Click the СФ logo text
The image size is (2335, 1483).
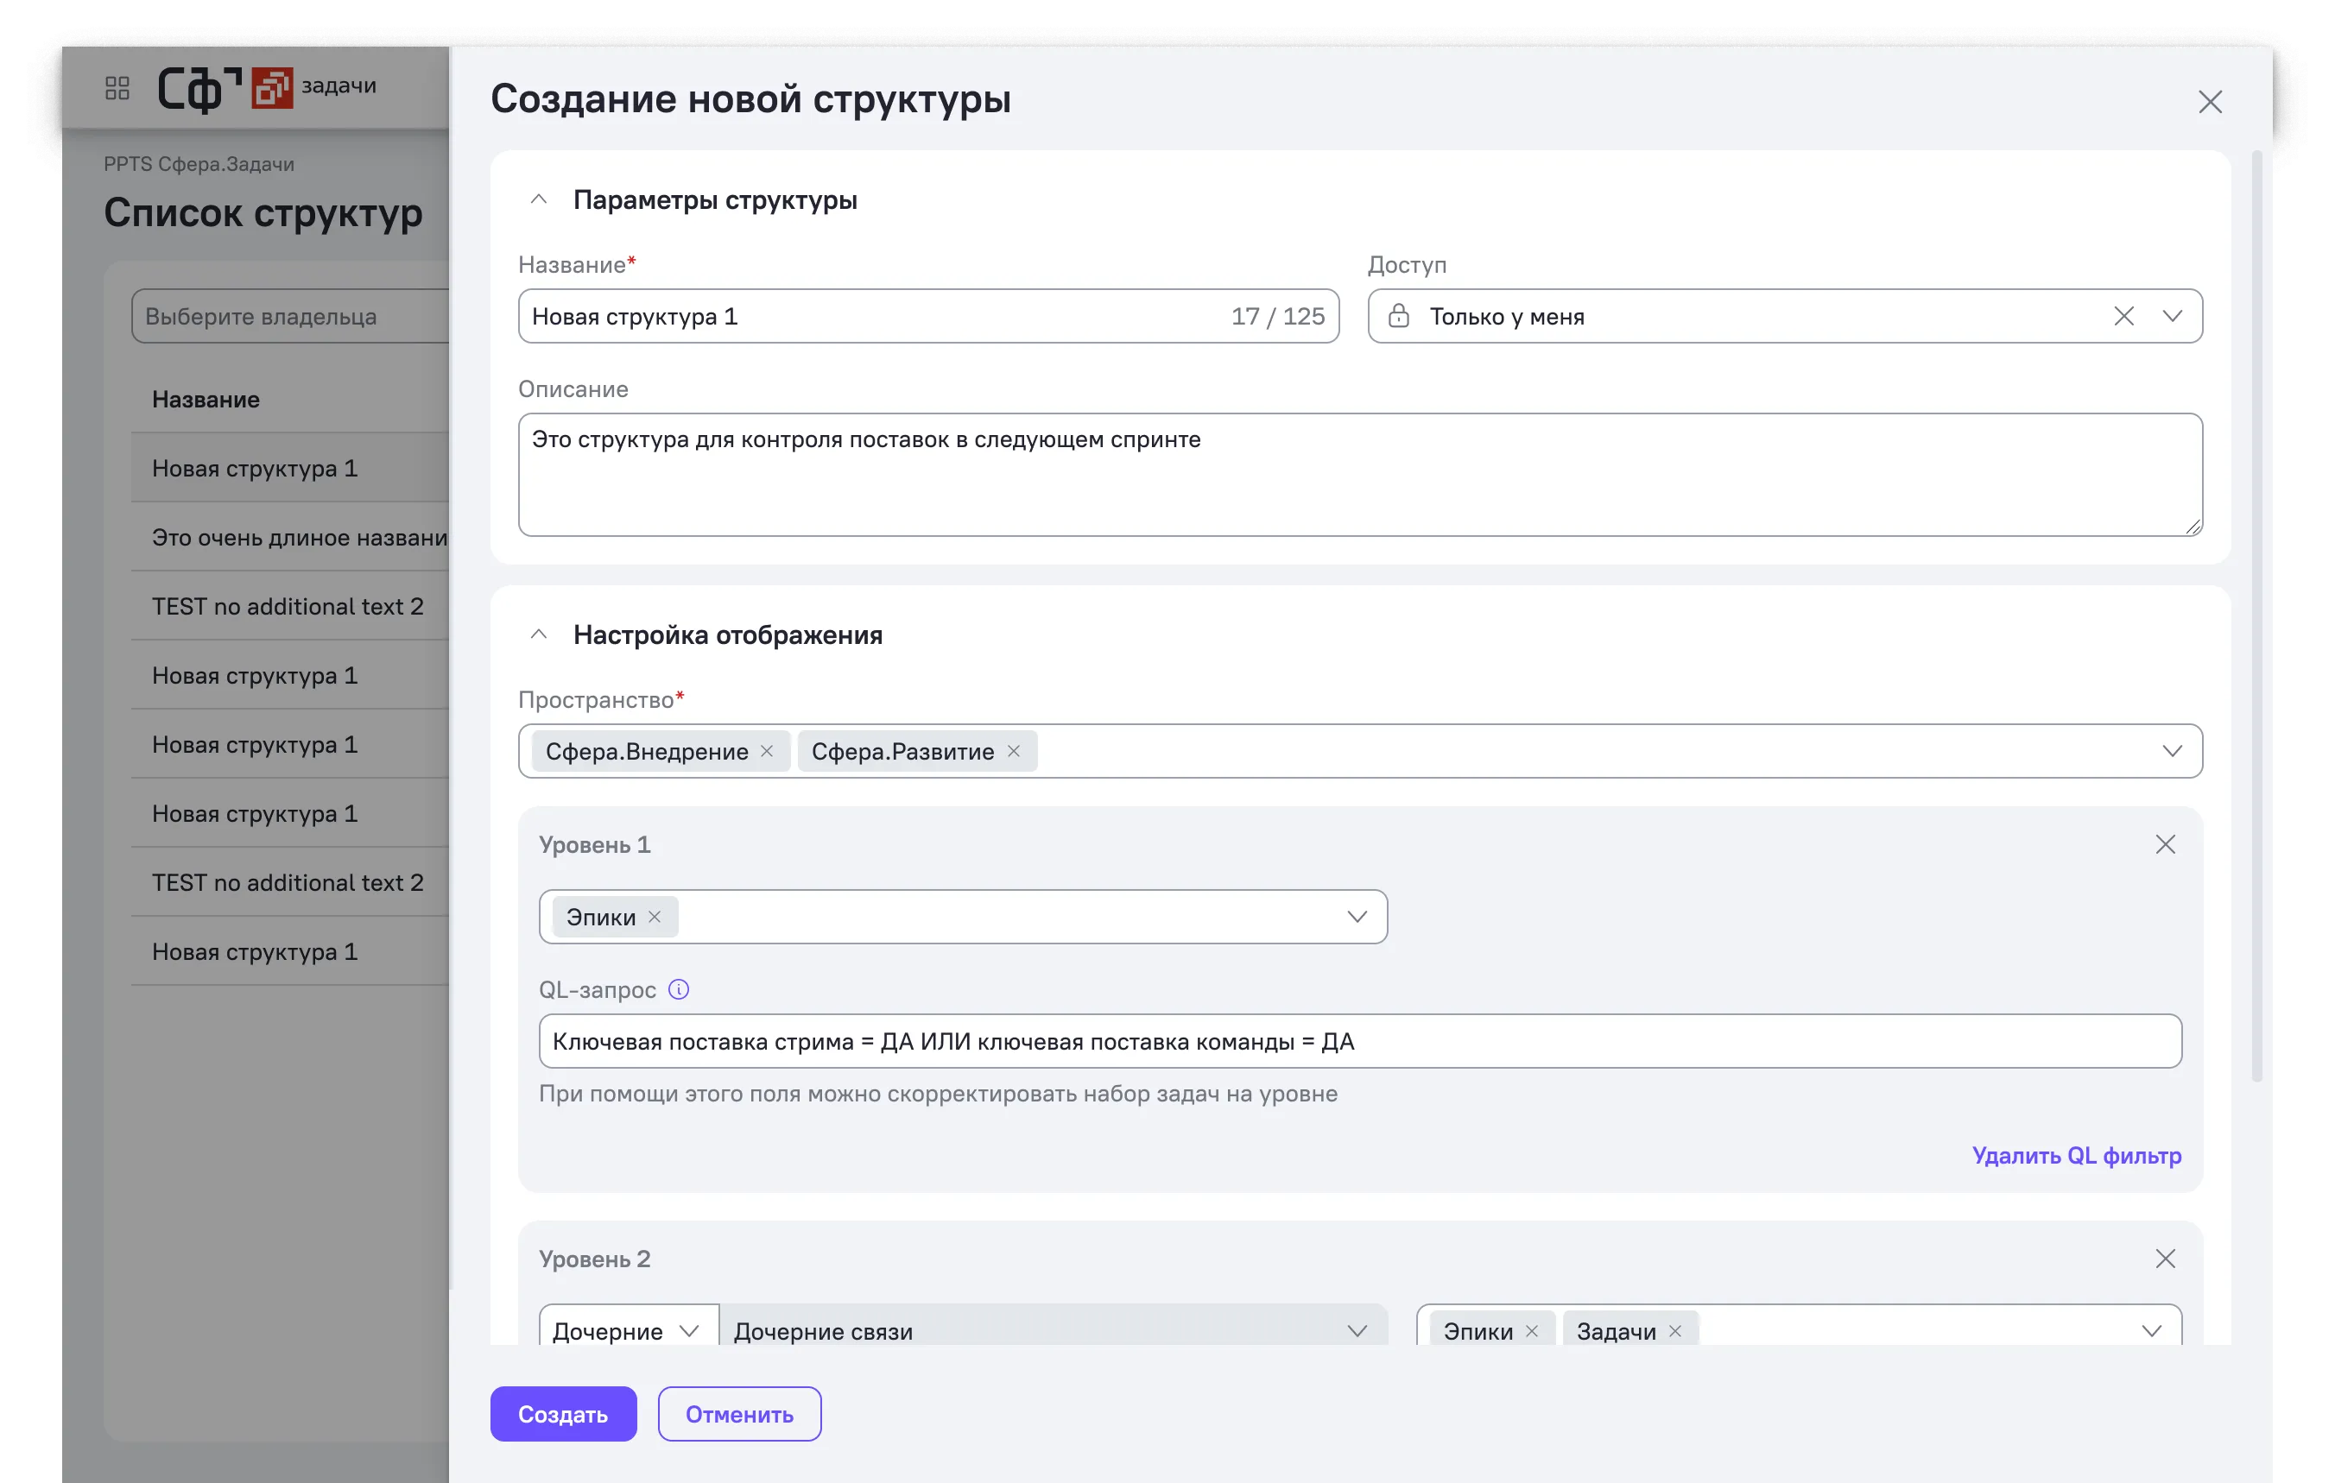[x=199, y=89]
